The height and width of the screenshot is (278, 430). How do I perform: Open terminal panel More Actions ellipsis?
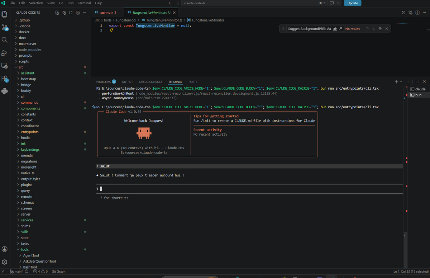pos(407,82)
